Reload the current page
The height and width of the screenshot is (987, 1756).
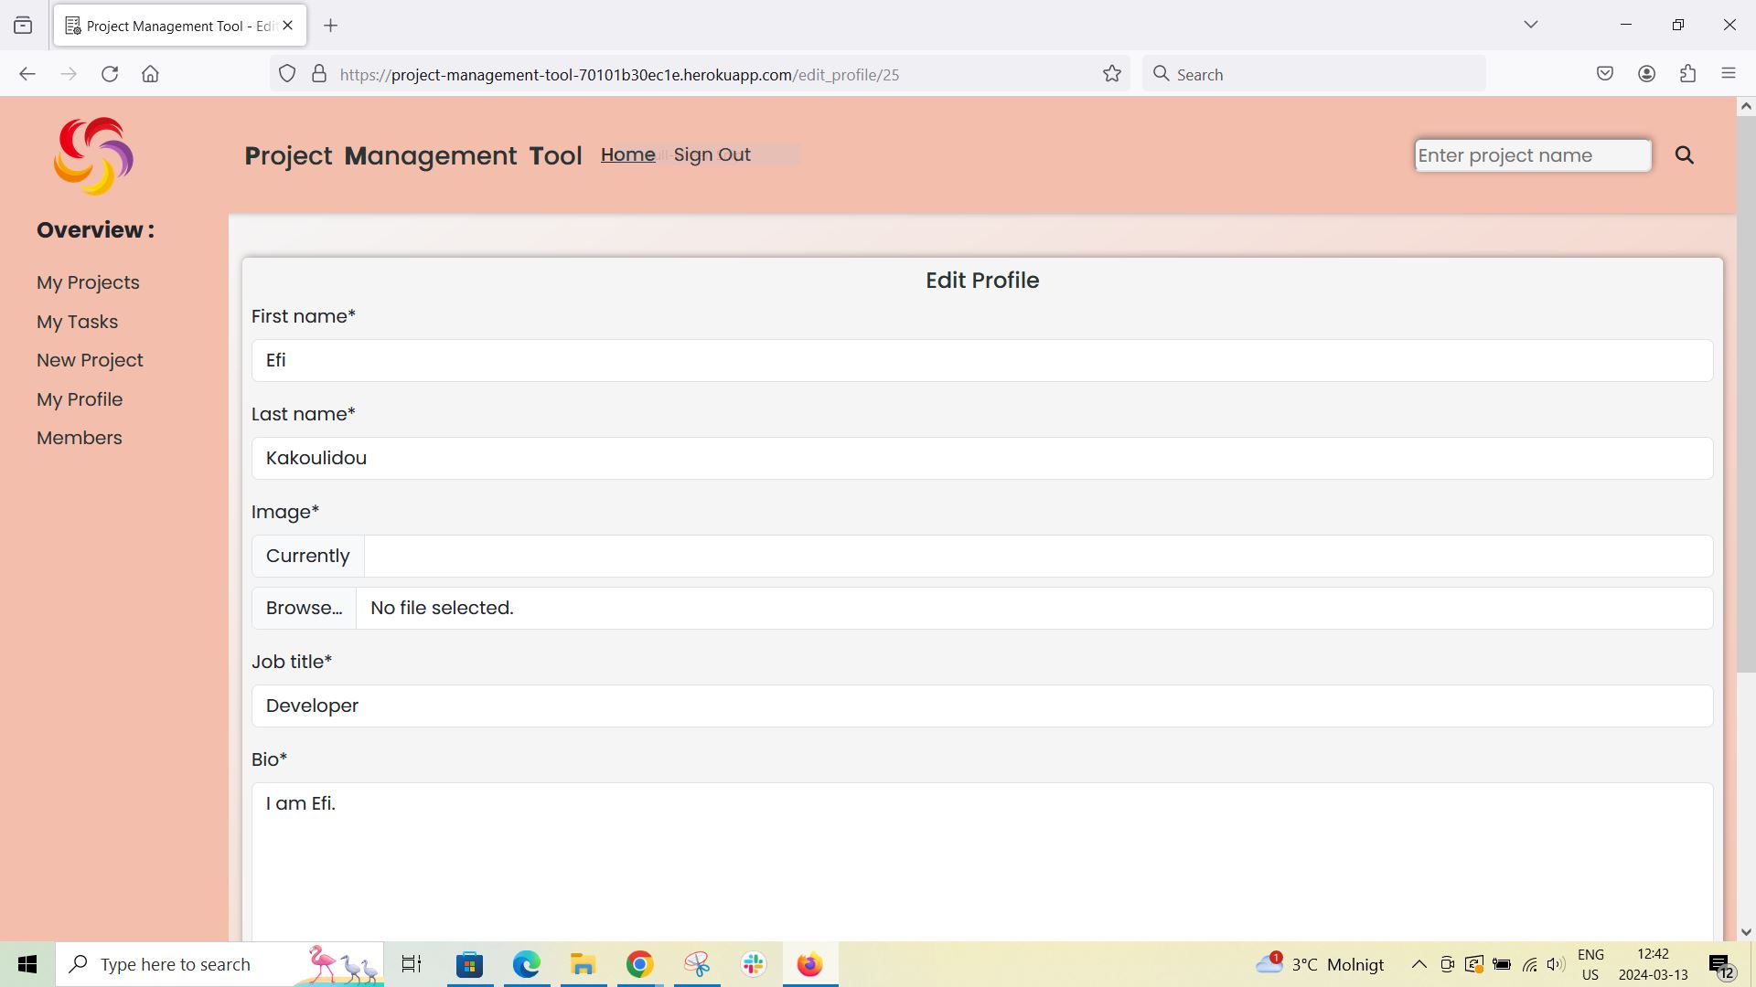click(x=110, y=73)
